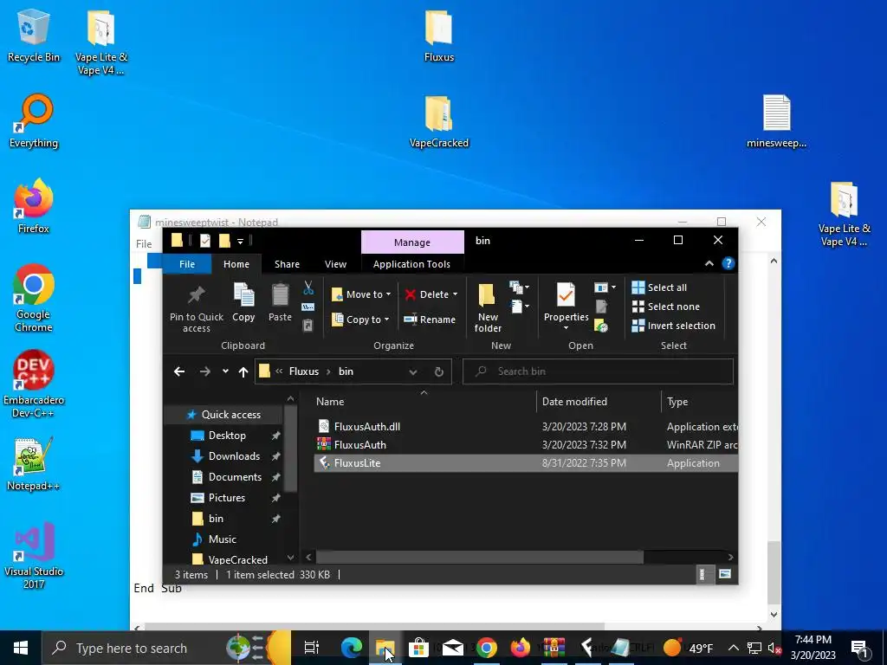Open Recycle Bin desktop icon

pyautogui.click(x=34, y=36)
